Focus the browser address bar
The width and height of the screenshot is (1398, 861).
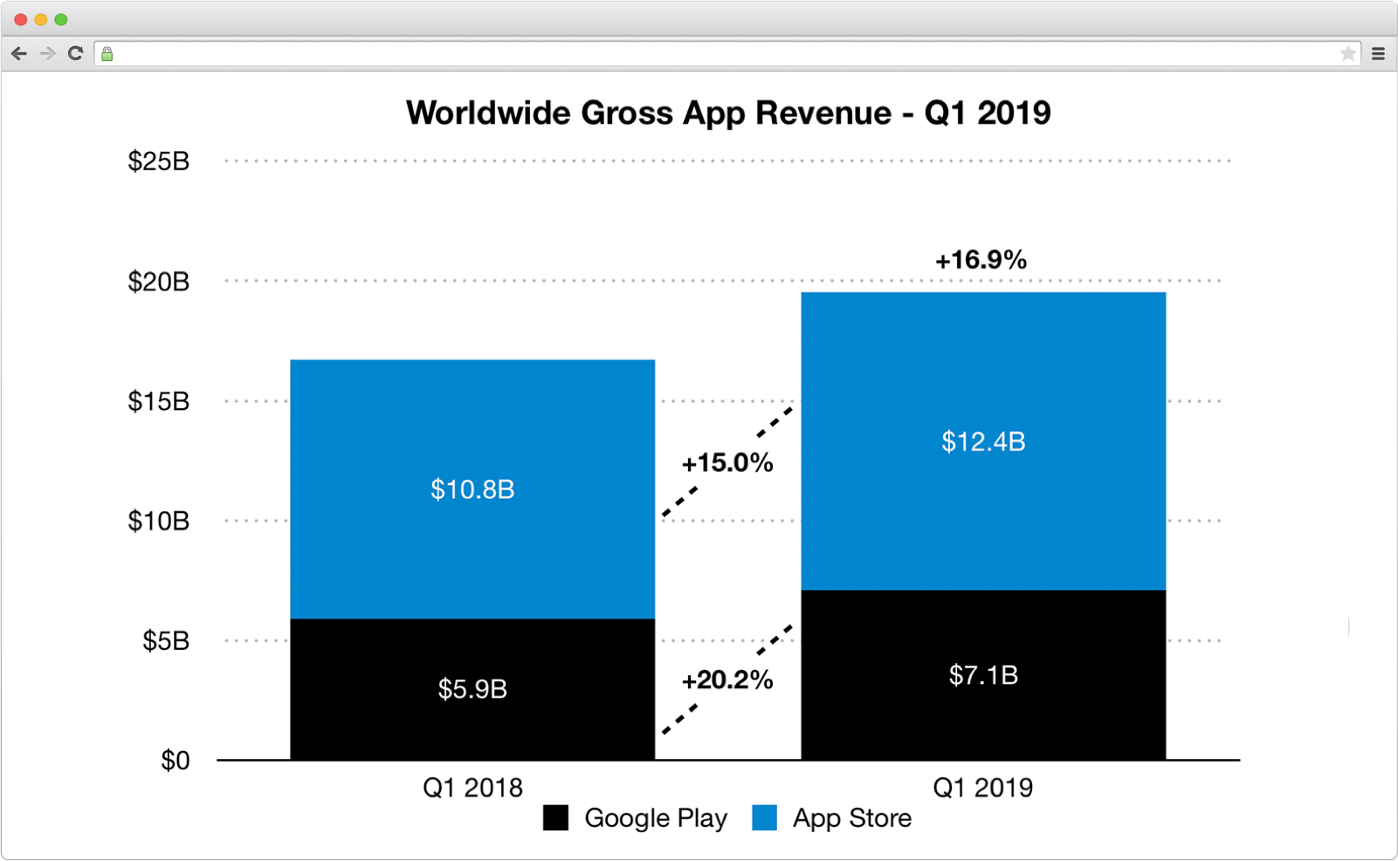(x=728, y=54)
